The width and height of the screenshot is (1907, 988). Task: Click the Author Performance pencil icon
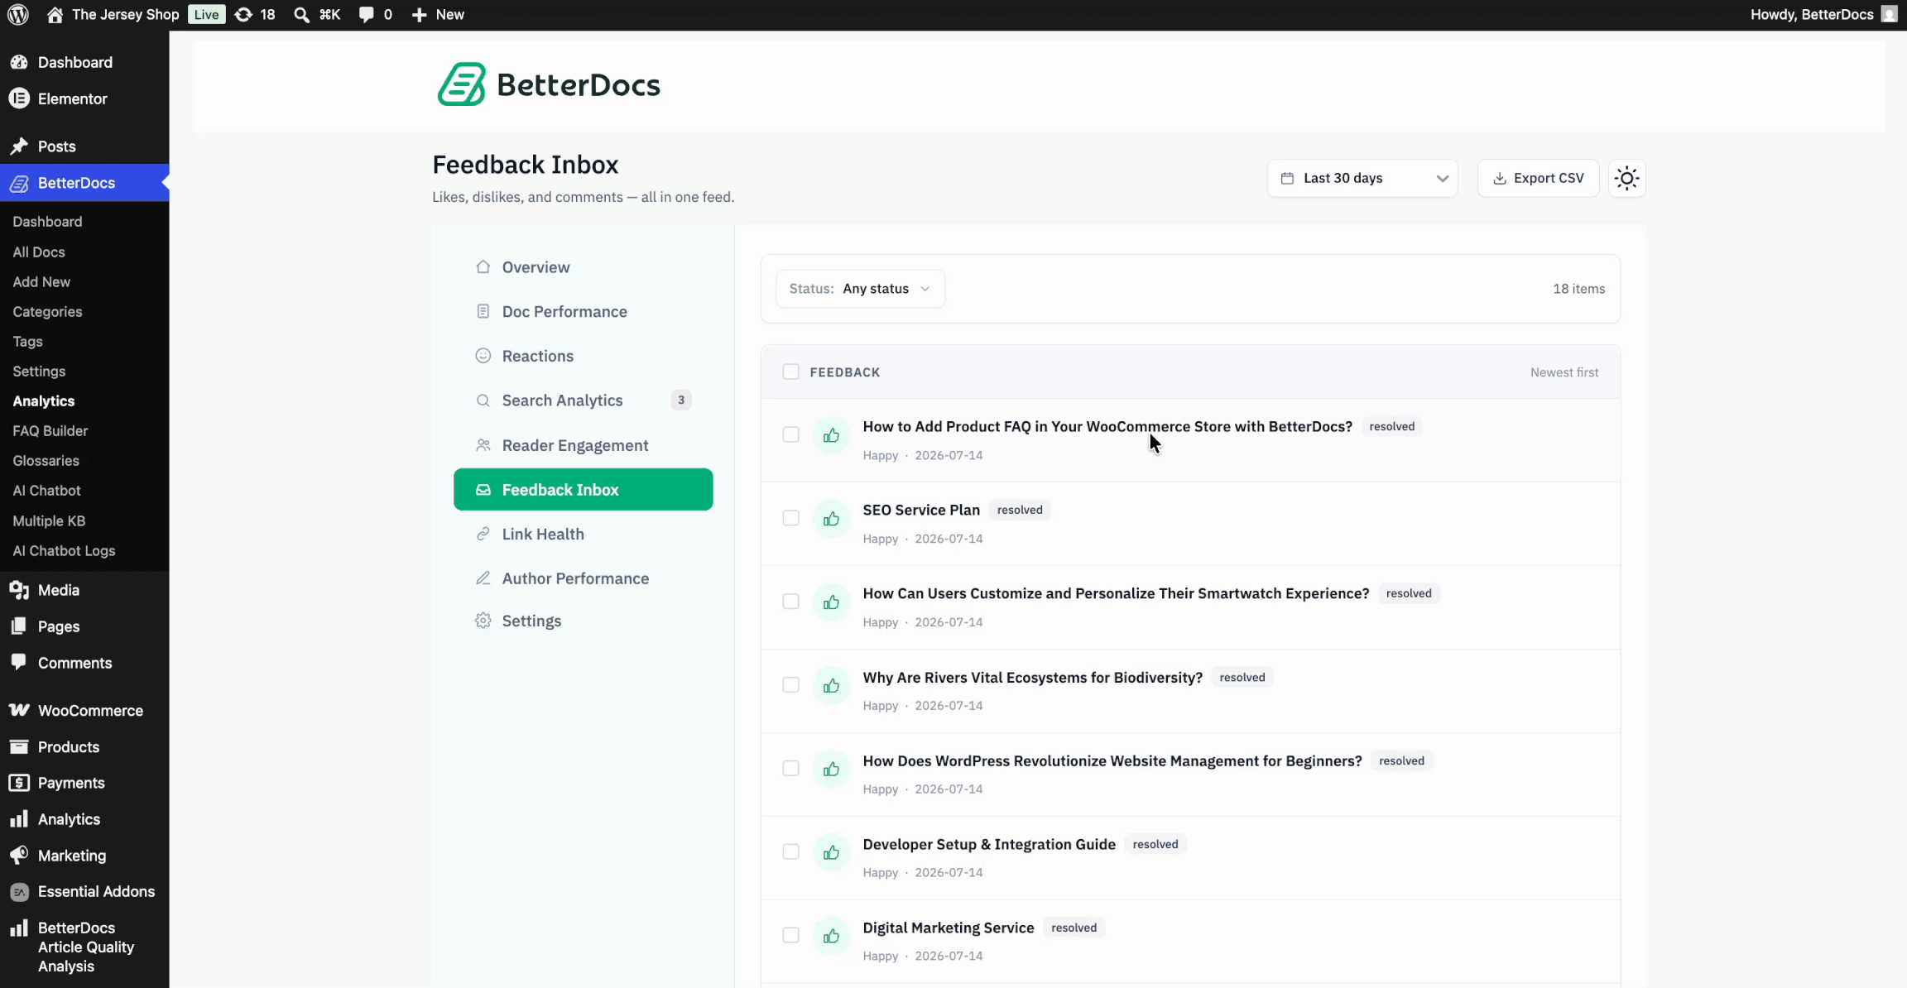[x=483, y=578]
